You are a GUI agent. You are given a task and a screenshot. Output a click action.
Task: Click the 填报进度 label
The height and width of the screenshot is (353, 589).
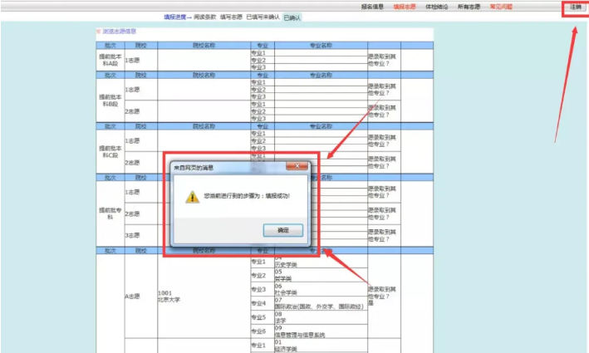point(175,17)
